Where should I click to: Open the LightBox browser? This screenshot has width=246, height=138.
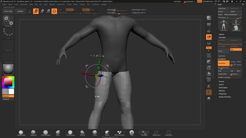pos(20,11)
